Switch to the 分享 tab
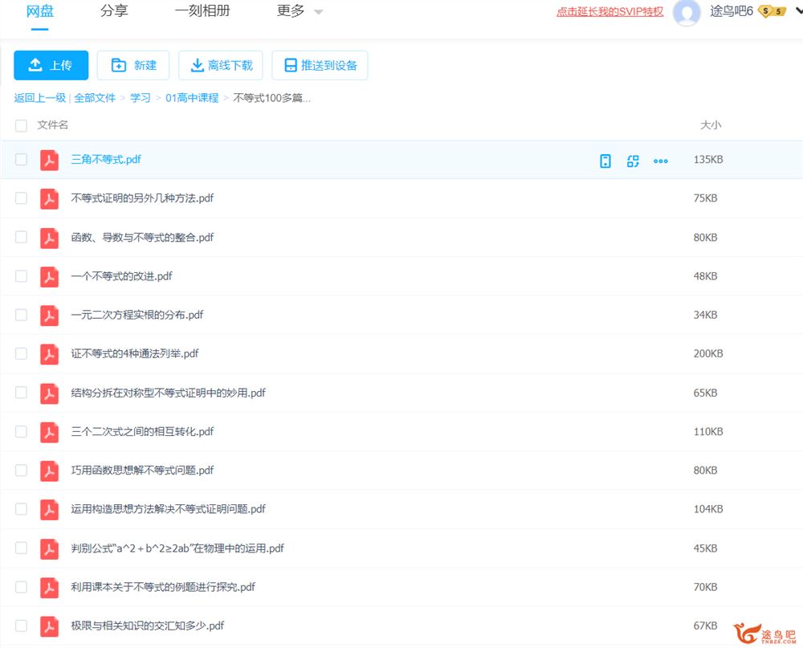803x648 pixels. point(114,11)
